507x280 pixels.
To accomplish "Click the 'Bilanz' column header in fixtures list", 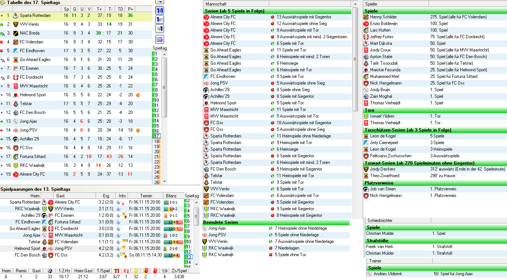I will coord(171,196).
